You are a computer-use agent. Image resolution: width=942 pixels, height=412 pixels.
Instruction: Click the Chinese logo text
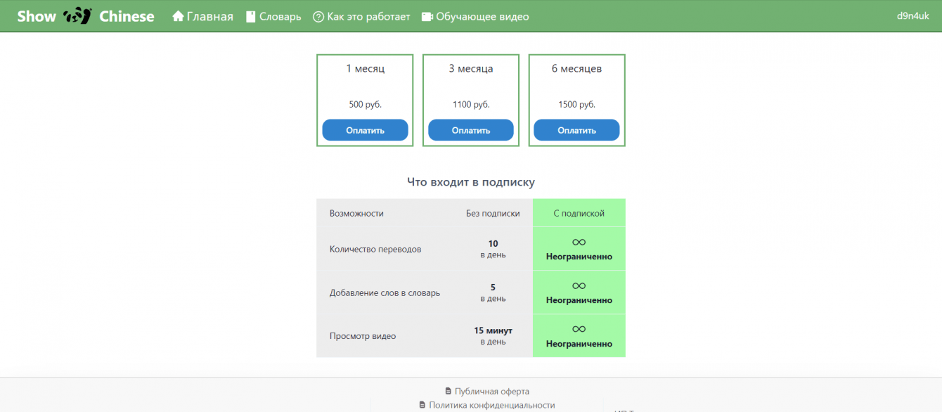[127, 17]
